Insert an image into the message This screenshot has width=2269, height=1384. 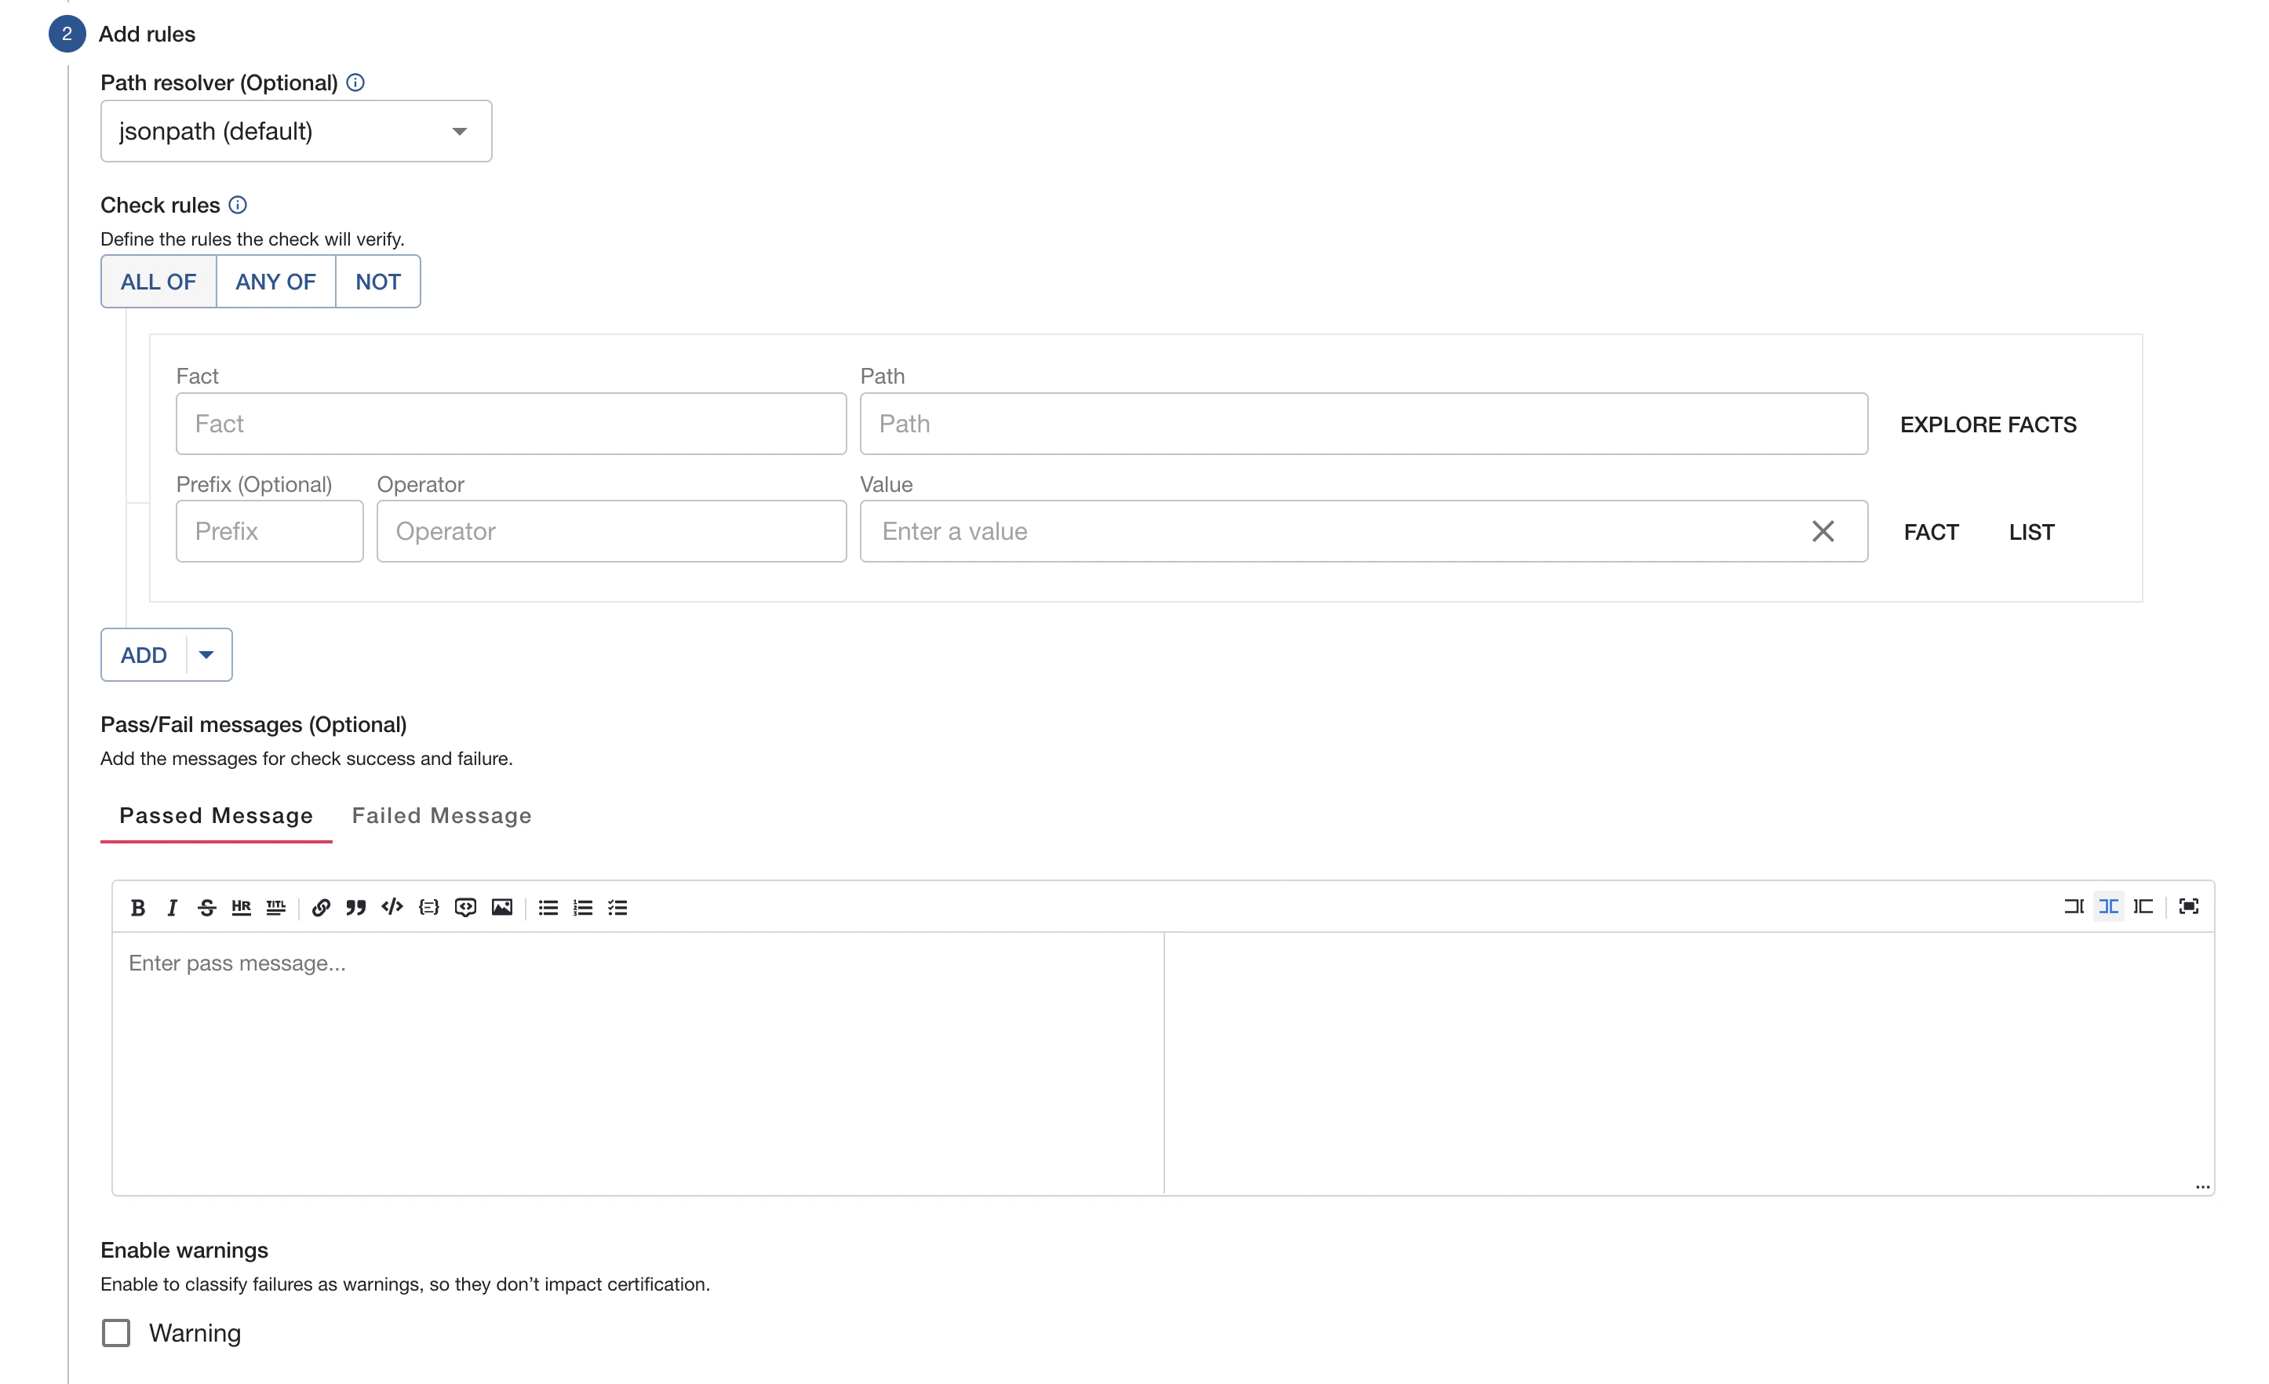[502, 908]
